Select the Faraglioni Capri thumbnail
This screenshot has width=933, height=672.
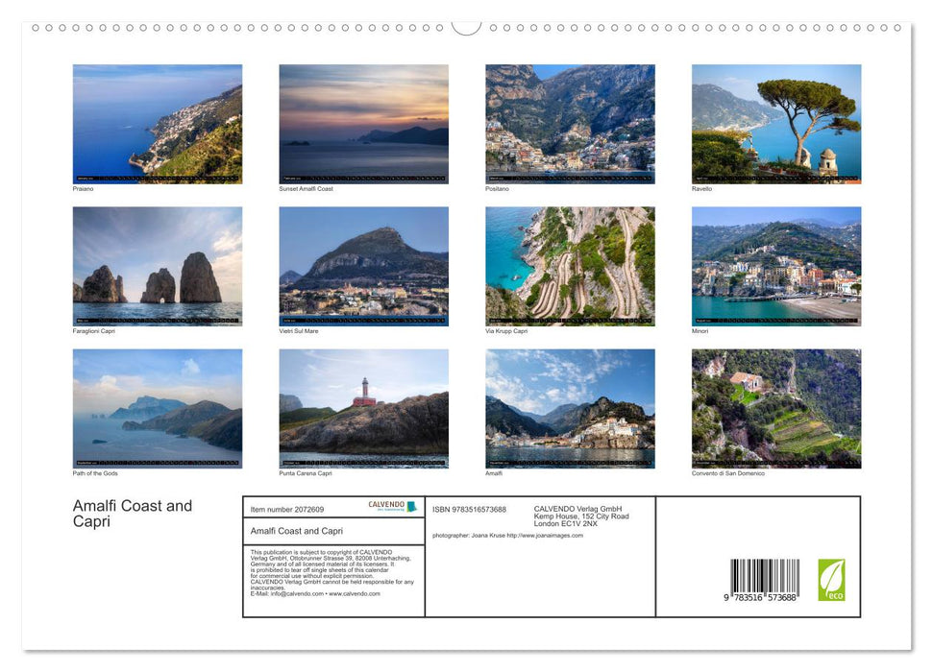click(x=158, y=265)
